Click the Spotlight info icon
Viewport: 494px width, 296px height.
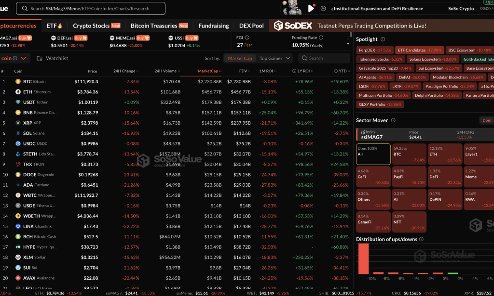click(383, 39)
